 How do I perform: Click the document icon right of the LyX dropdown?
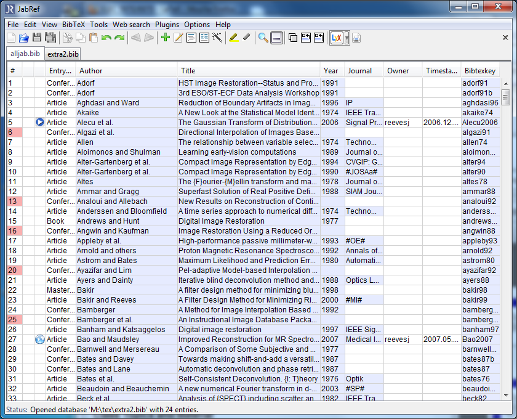[x=356, y=38]
